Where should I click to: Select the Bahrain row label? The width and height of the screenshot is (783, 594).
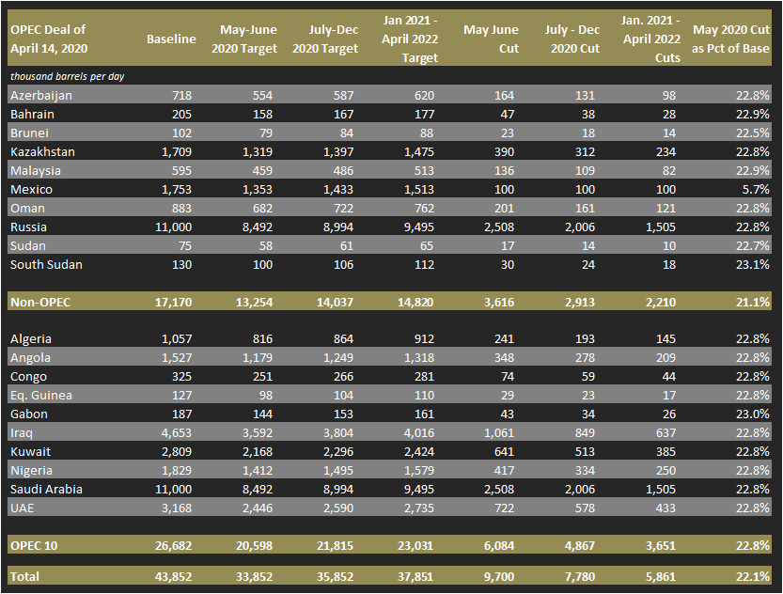32,115
